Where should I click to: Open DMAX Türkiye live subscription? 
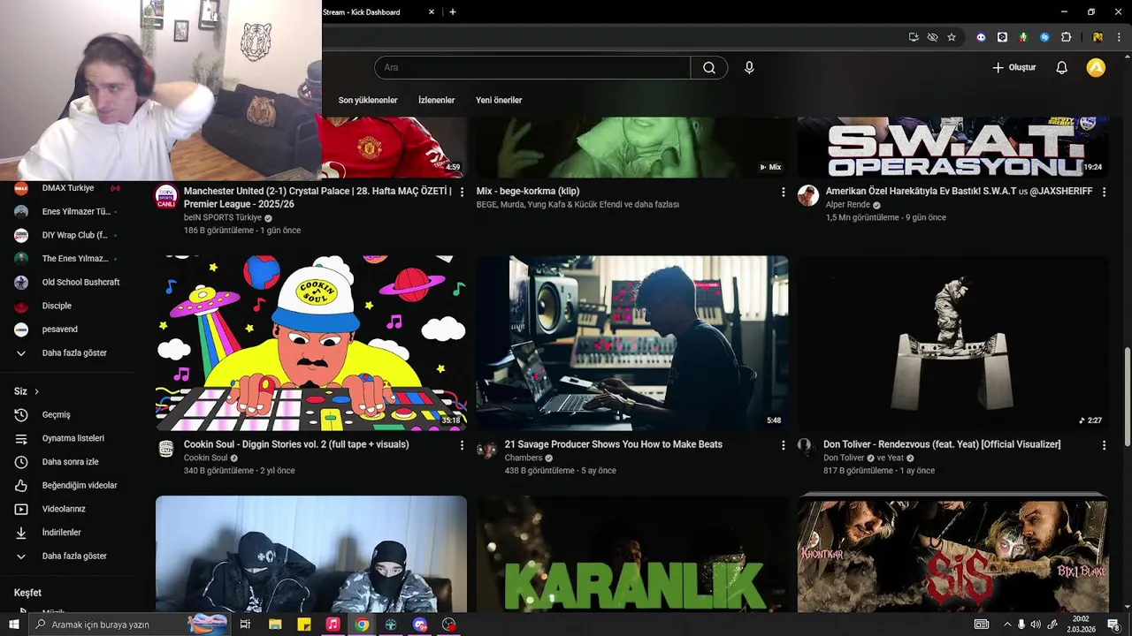point(69,188)
